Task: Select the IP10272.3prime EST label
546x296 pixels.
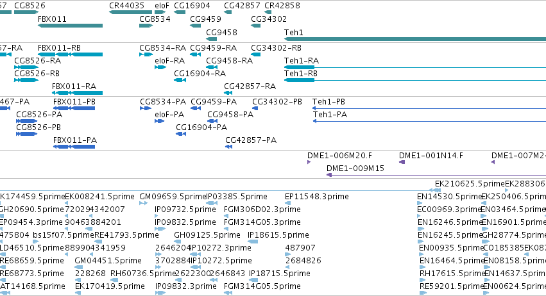Action: point(221,249)
